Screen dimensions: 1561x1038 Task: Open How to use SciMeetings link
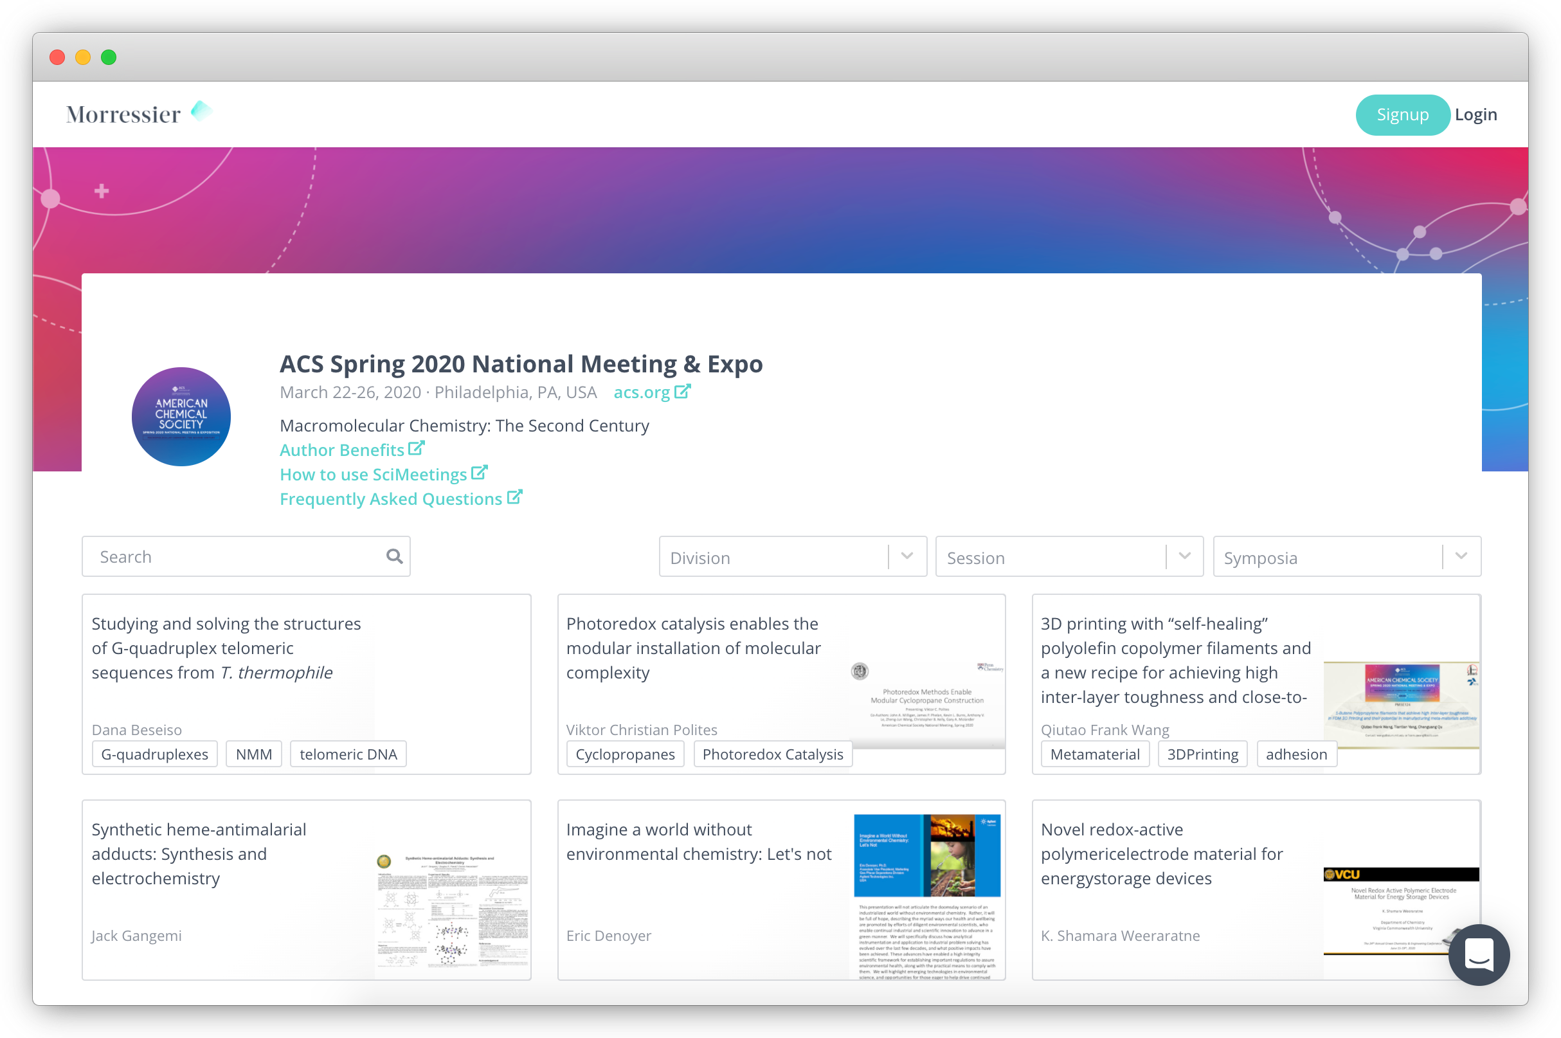(373, 475)
